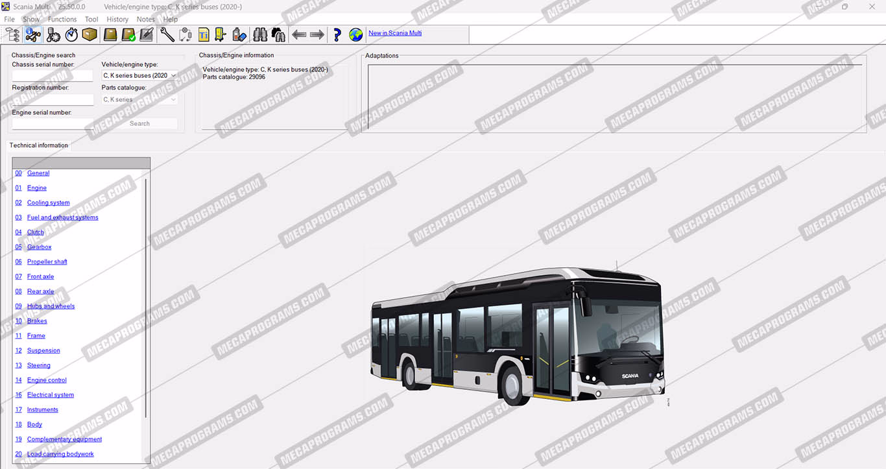Viewport: 886px width, 469px height.
Task: Open the Load carrying bodywork link
Action: (60, 454)
